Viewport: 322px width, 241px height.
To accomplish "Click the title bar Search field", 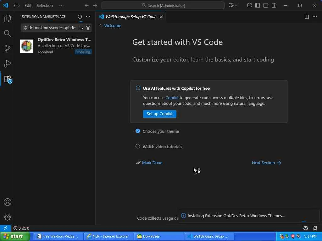I will [163, 6].
